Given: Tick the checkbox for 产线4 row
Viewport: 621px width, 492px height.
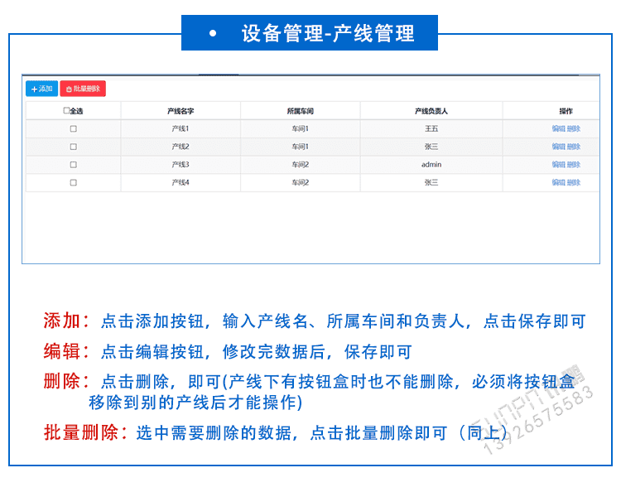Looking at the screenshot, I should (73, 182).
